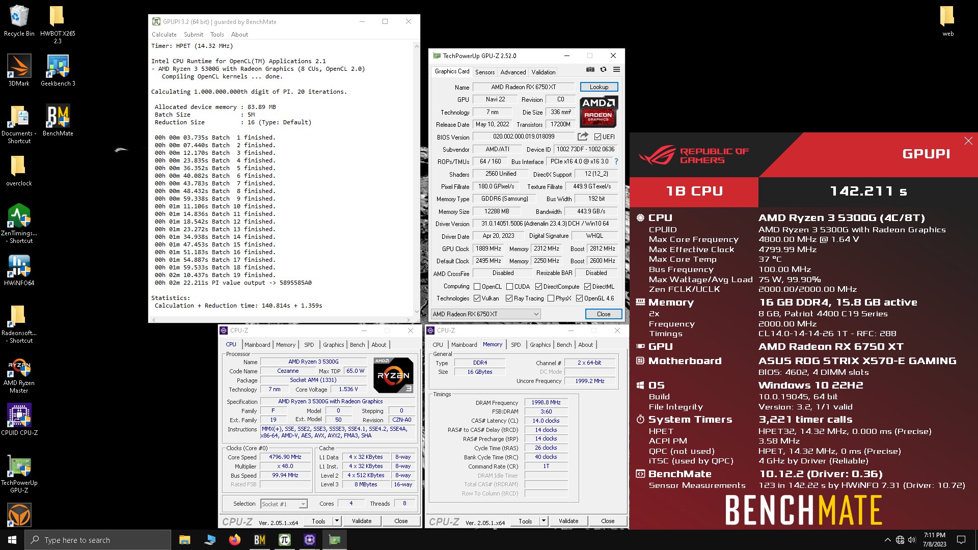
Task: Click the BenchMate taskbar icon
Action: pyautogui.click(x=260, y=540)
